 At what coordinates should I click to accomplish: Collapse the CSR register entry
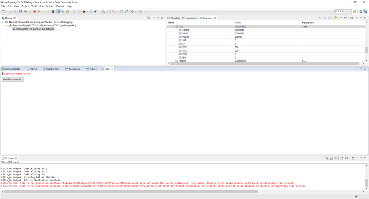172,26
